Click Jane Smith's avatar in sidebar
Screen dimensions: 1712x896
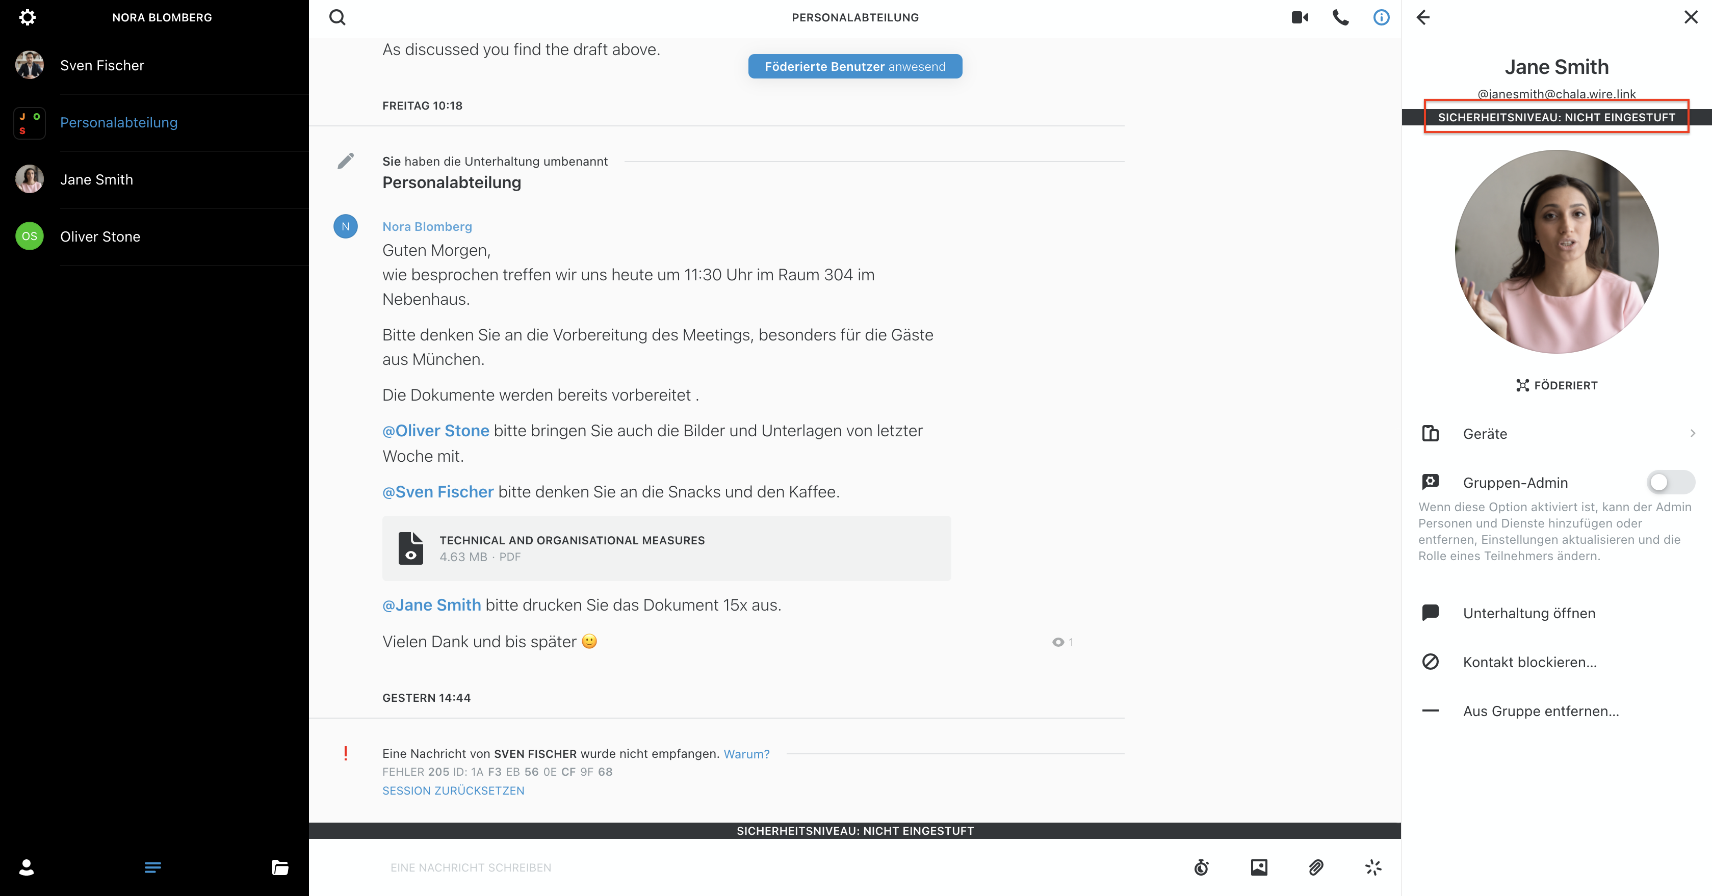(x=29, y=179)
